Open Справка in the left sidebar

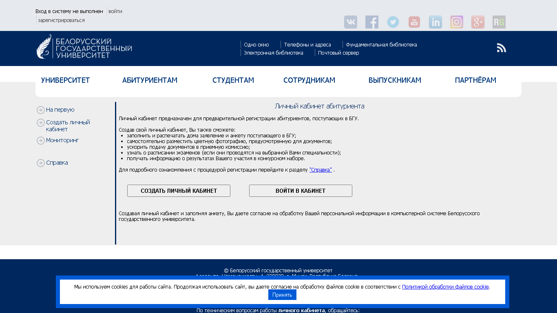point(57,163)
